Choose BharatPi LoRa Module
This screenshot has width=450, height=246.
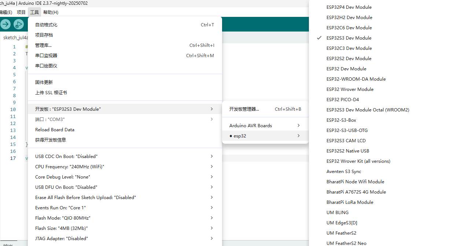coord(379,202)
